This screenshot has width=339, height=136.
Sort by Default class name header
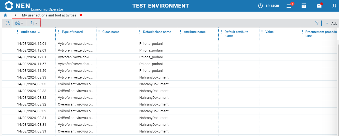click(157, 32)
